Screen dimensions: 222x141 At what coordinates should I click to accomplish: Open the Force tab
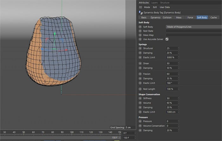190,17
